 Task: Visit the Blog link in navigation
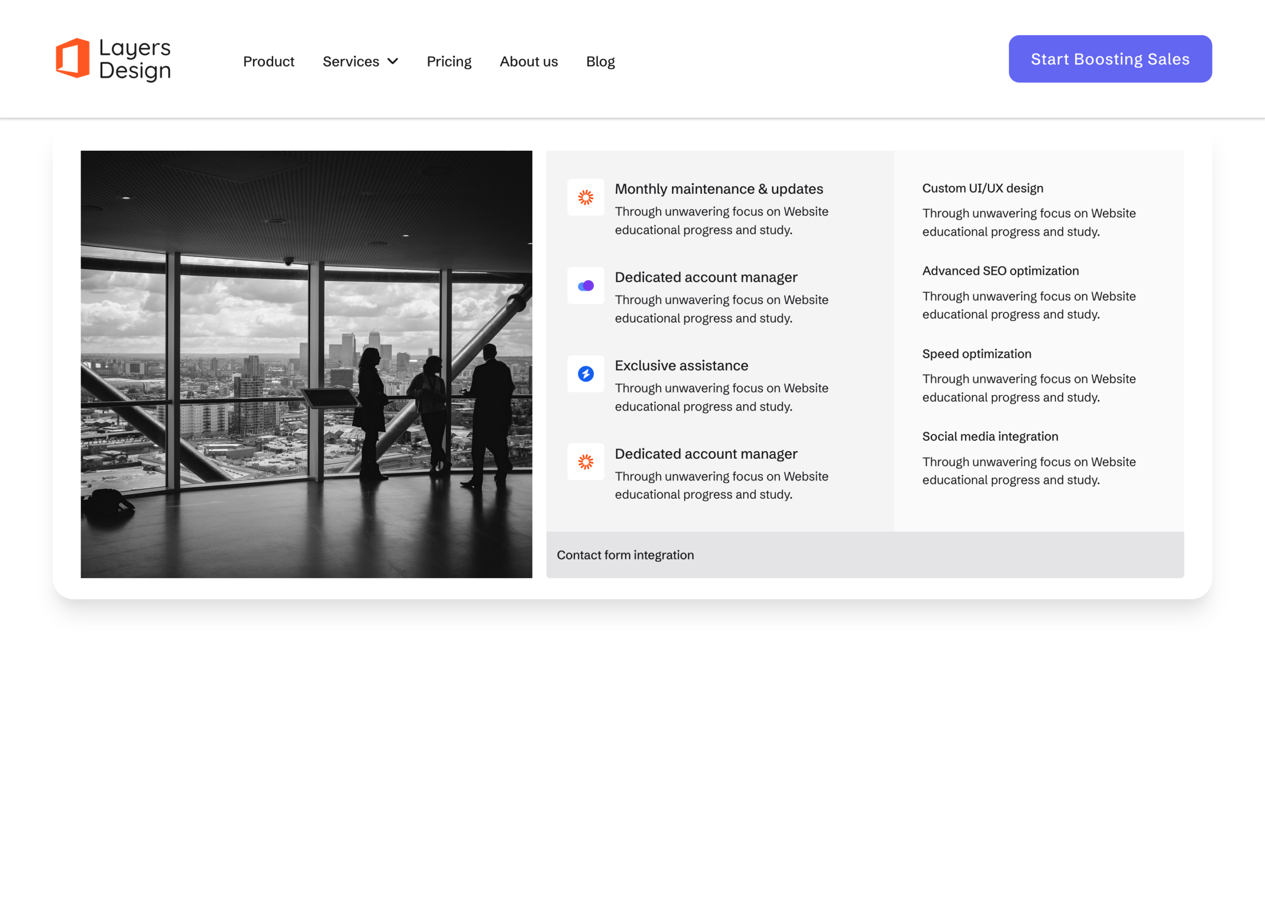[600, 61]
